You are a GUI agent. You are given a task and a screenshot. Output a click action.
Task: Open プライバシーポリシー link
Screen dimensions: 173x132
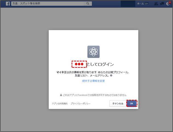(80, 104)
